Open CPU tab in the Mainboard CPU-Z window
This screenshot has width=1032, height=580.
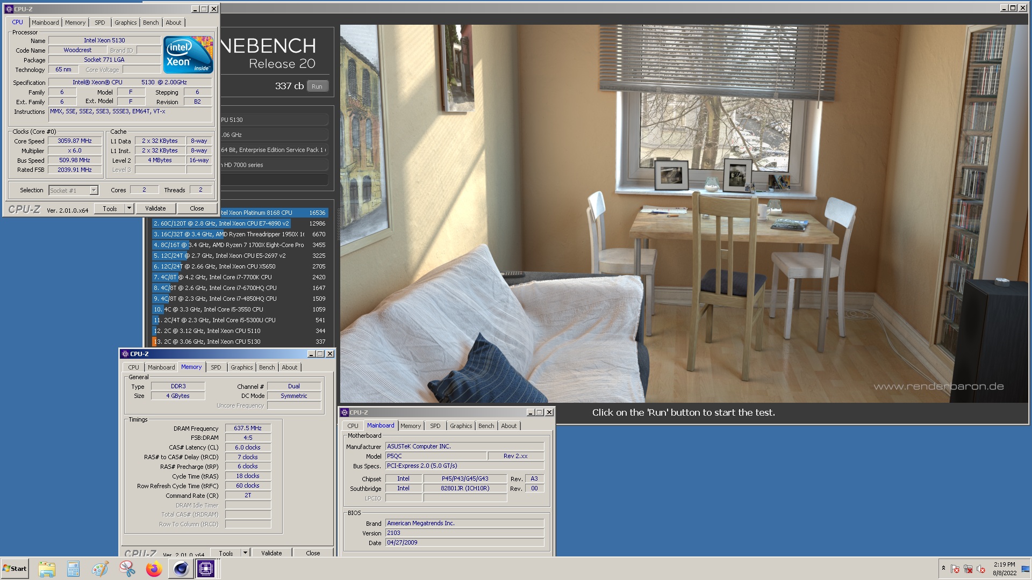353,426
